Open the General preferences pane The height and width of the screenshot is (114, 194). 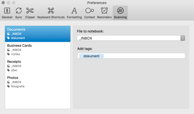[7, 13]
